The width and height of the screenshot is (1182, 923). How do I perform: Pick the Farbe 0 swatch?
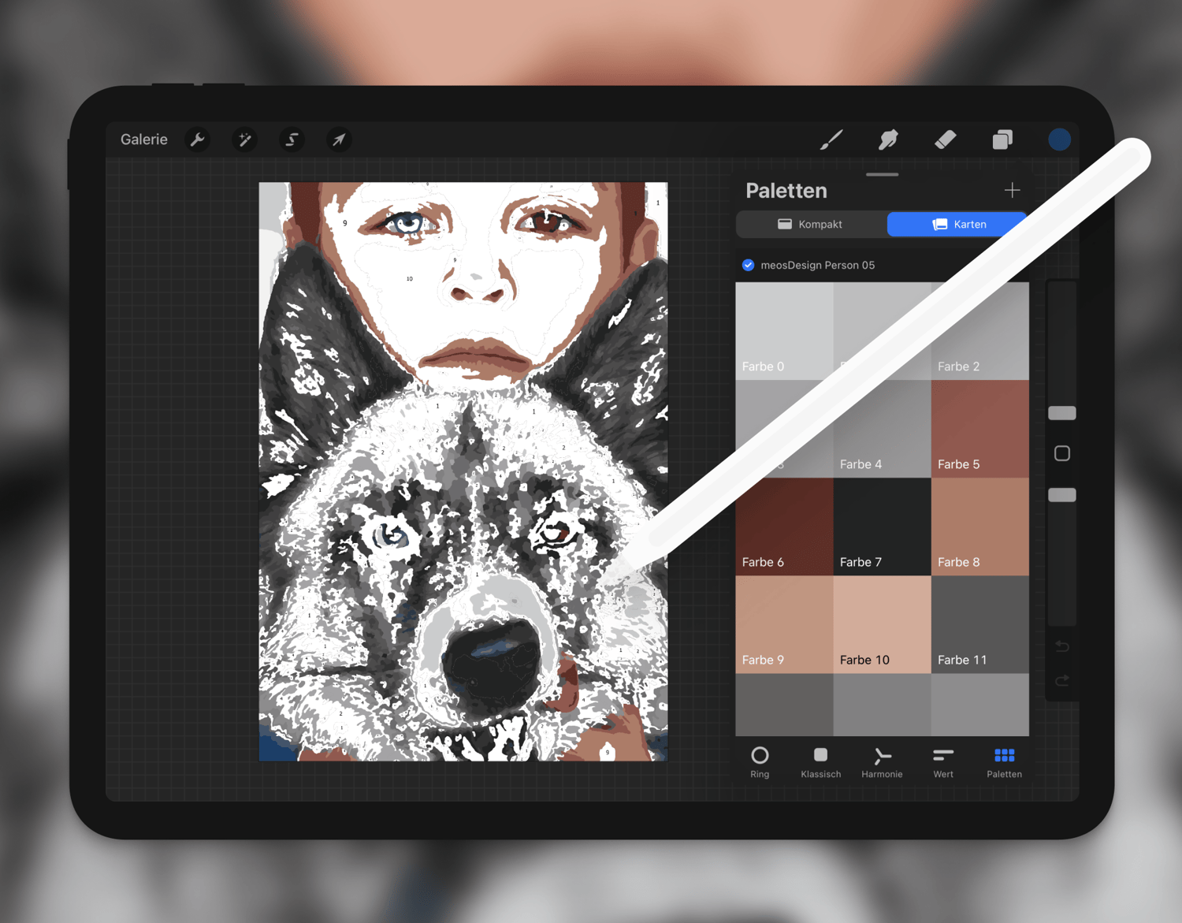coord(784,331)
